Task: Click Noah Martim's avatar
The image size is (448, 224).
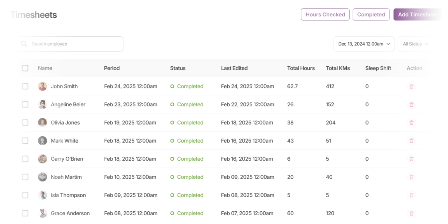Action: pos(43,177)
